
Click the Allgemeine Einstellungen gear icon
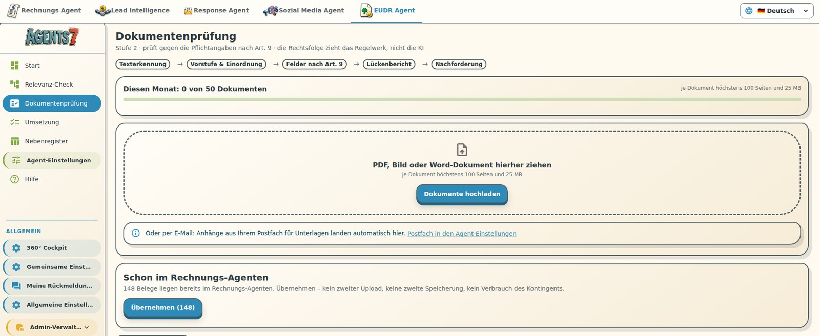(x=16, y=305)
